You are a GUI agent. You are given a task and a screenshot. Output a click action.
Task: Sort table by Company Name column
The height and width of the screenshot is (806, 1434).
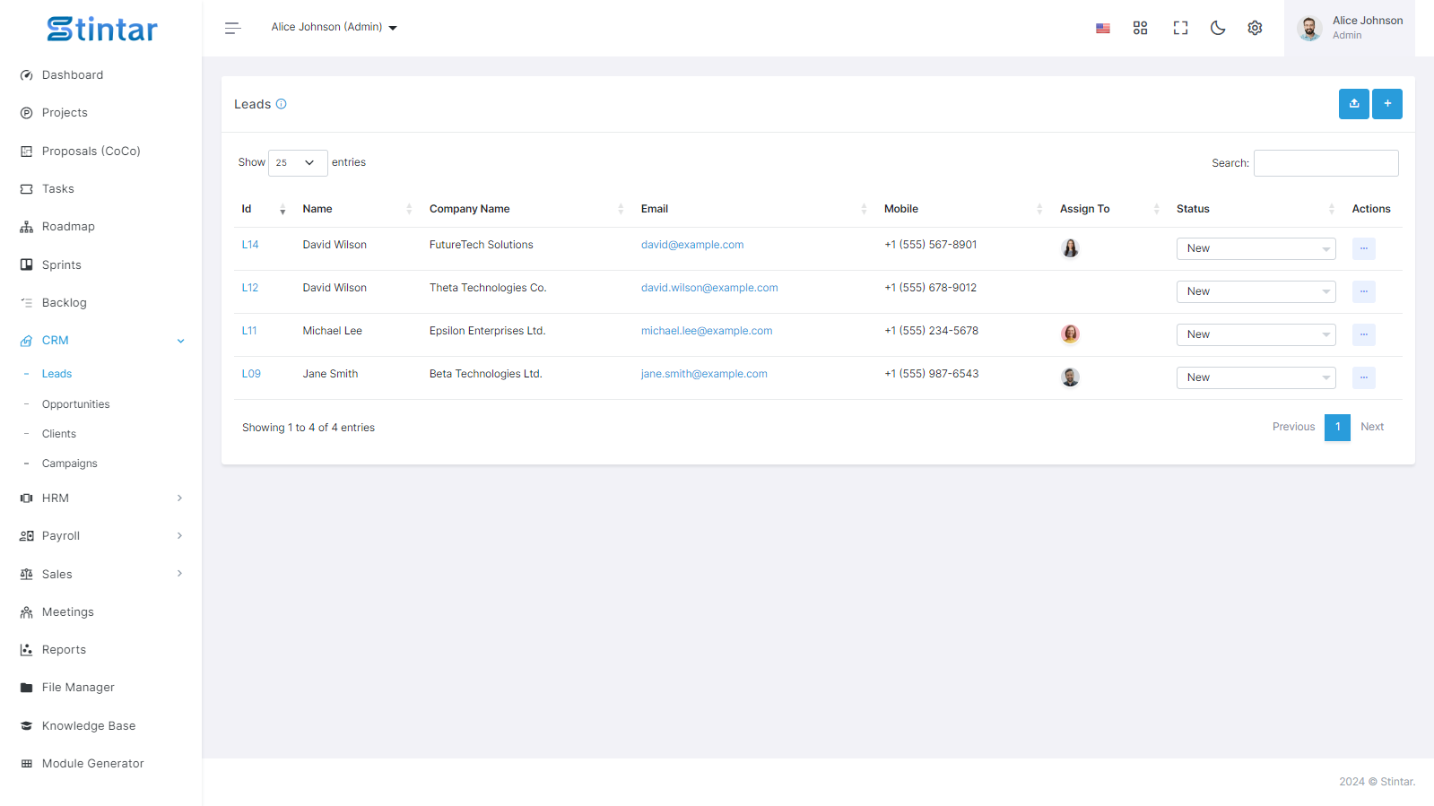pyautogui.click(x=526, y=209)
